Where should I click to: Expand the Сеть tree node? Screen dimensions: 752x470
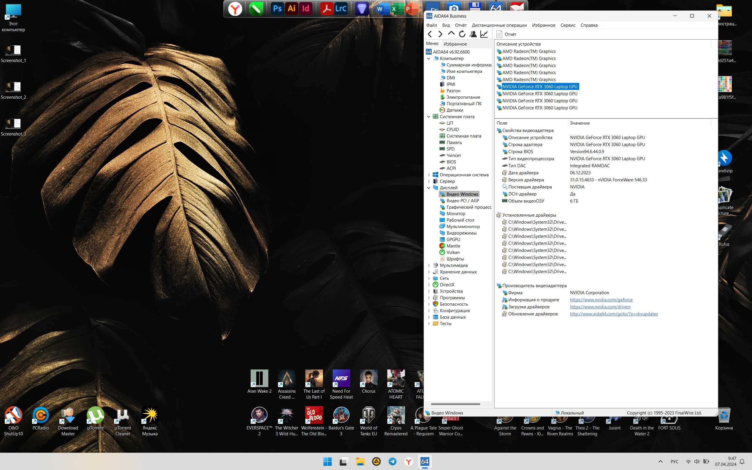tap(428, 278)
